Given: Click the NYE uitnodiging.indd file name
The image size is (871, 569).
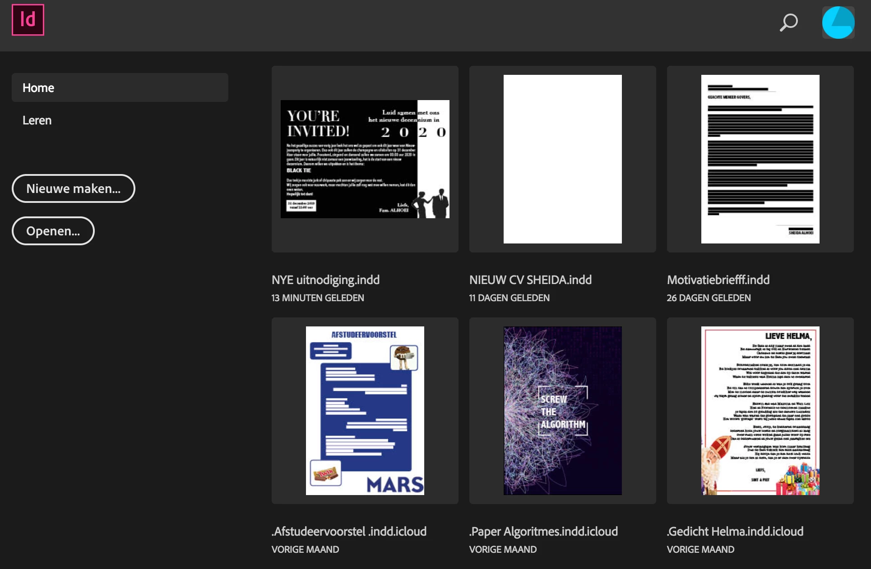Looking at the screenshot, I should pos(325,280).
